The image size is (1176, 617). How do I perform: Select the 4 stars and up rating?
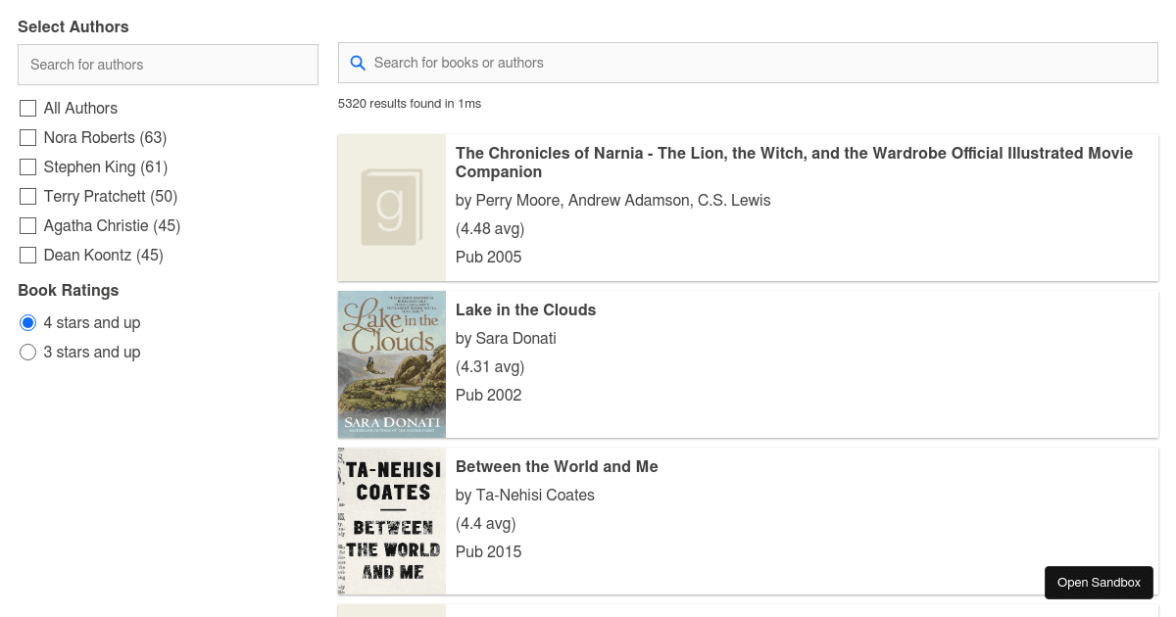(28, 322)
